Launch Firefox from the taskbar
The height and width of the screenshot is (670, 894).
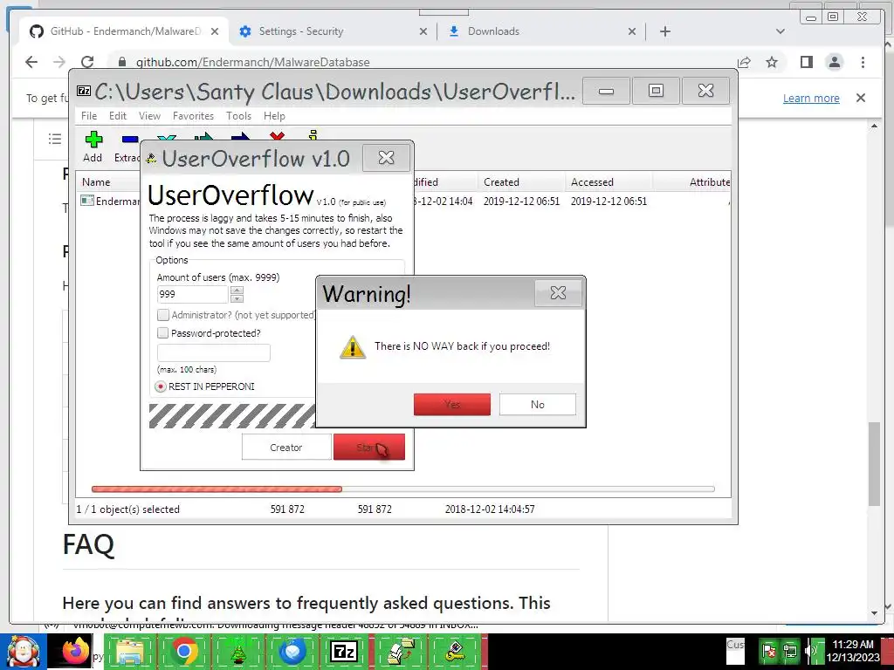(x=76, y=652)
